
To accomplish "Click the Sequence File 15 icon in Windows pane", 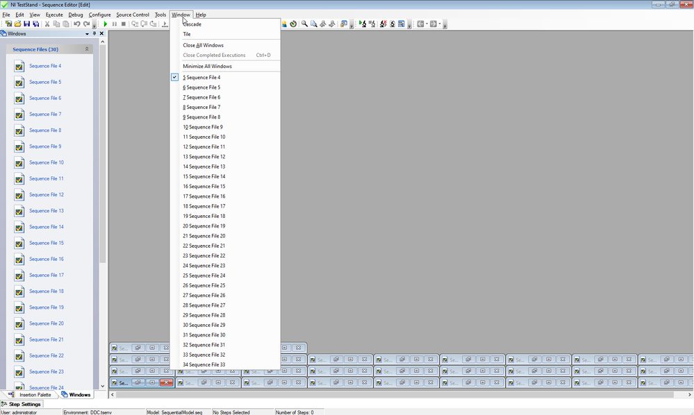I will click(19, 243).
